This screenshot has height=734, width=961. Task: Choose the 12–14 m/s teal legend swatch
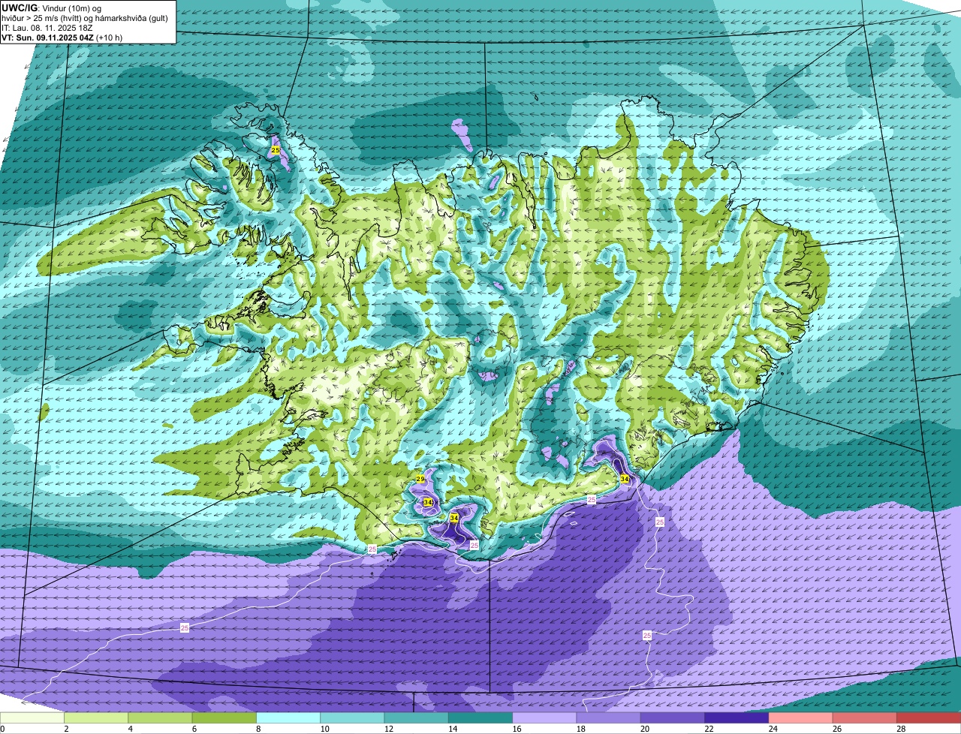[417, 718]
